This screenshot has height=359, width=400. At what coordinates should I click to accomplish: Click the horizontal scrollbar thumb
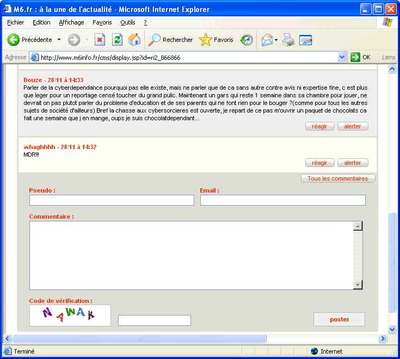click(139, 338)
